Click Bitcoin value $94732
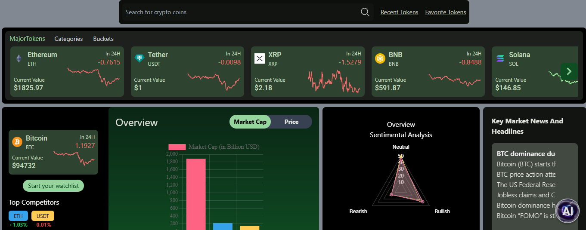Viewport: 586px width, 230px height. (x=24, y=166)
